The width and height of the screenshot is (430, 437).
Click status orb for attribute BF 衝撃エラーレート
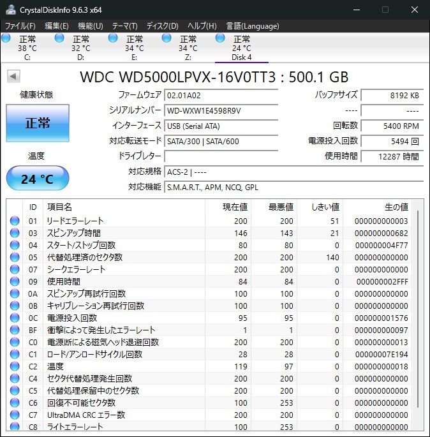[15, 330]
